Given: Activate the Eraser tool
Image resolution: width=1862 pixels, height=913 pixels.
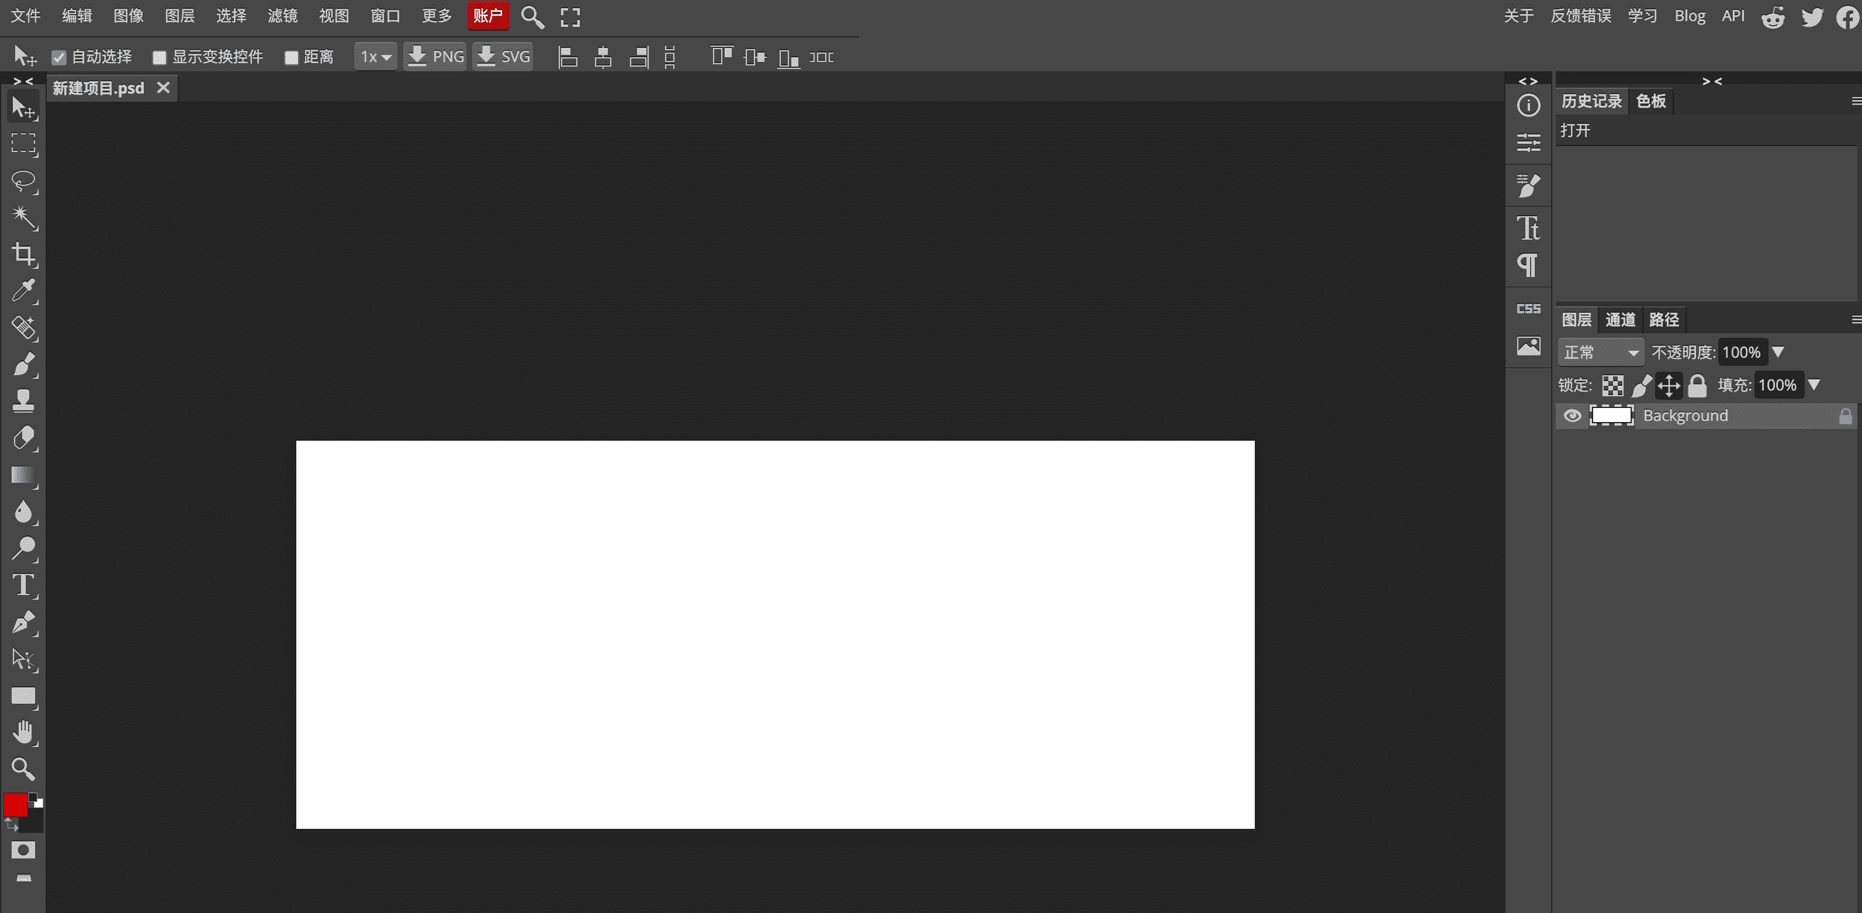Looking at the screenshot, I should pyautogui.click(x=23, y=437).
